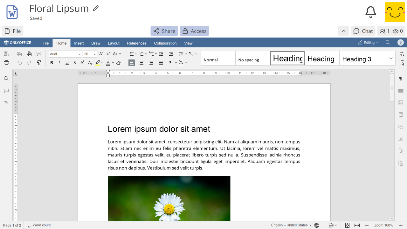The height and width of the screenshot is (229, 407).
Task: Select Justified alignment
Action: (161, 63)
